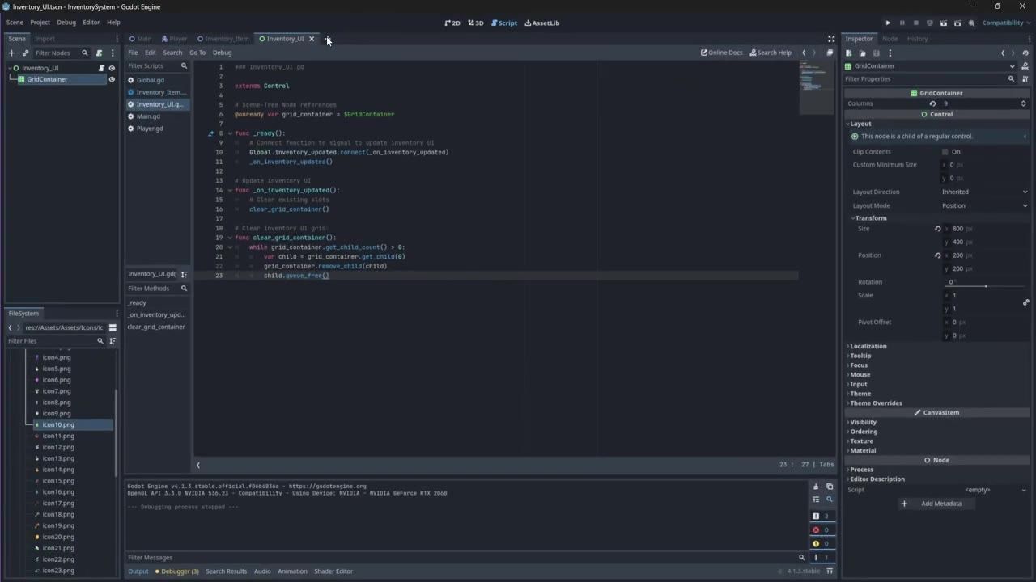1036x582 pixels.
Task: Open the Layout Mode Position dropdown
Action: (984, 205)
